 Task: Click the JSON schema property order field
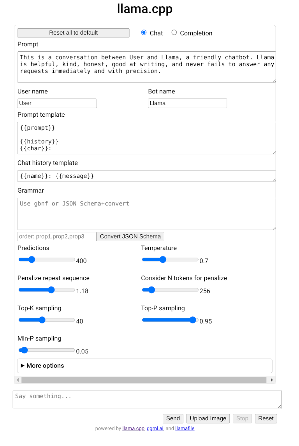[57, 237]
